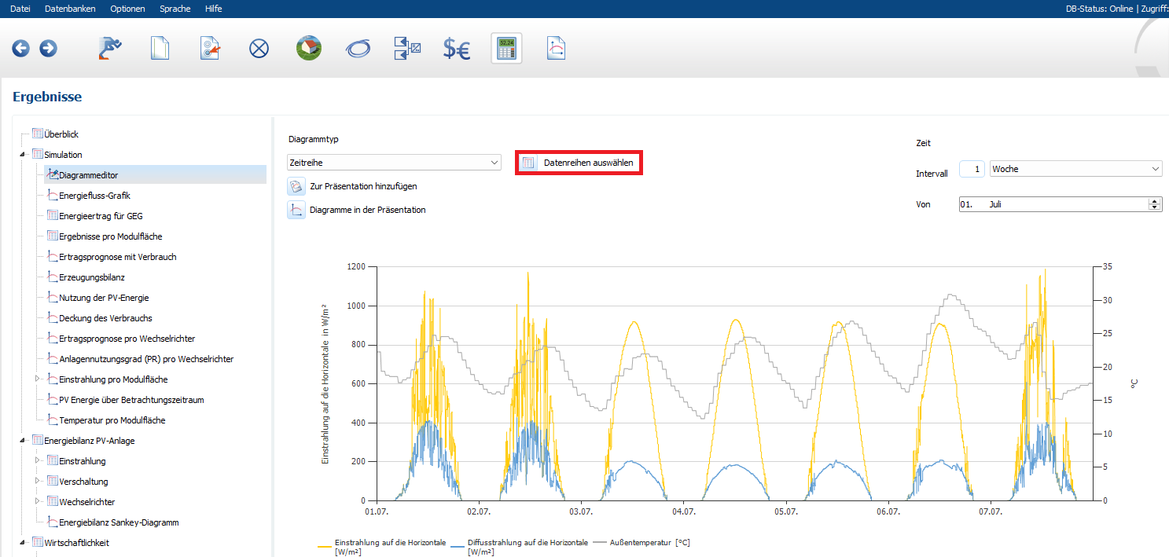Viewport: 1169px width, 557px height.
Task: Open 3D planning via house icon
Action: pyautogui.click(x=308, y=49)
